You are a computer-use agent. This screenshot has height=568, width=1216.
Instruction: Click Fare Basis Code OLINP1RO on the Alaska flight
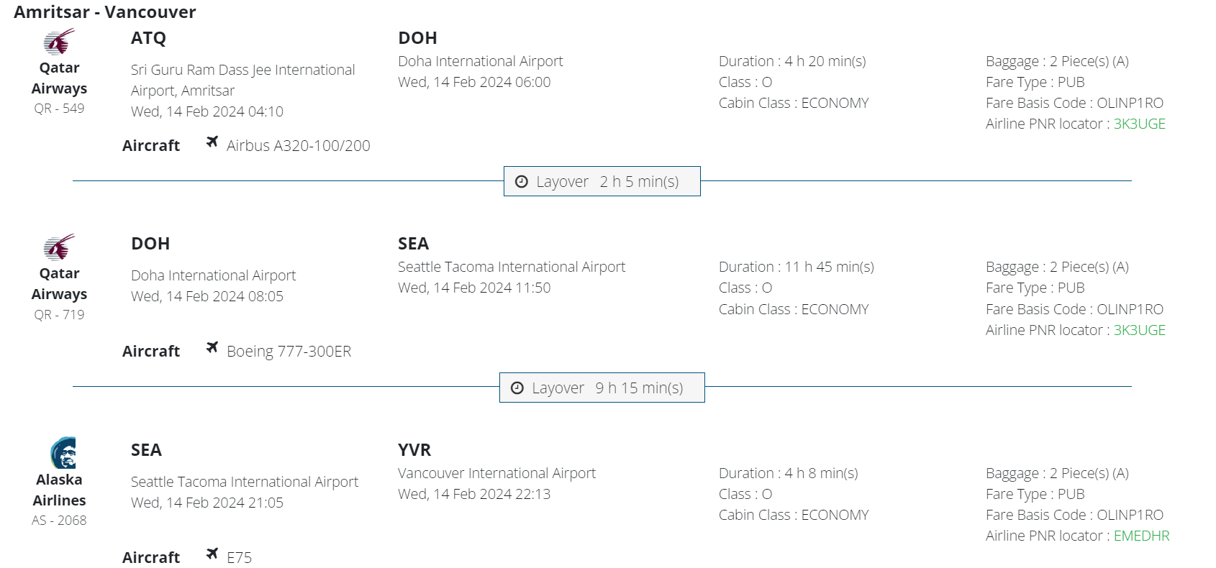pyautogui.click(x=1130, y=515)
